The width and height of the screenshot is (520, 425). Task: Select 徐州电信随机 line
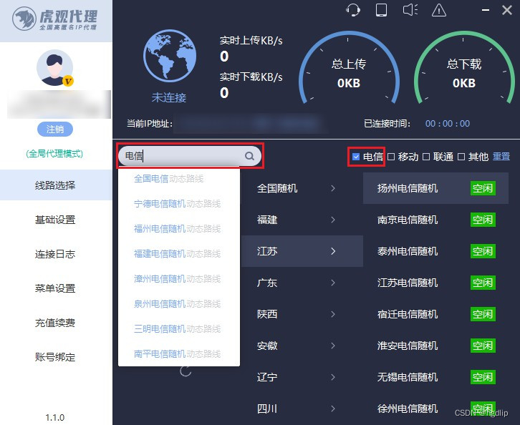pyautogui.click(x=435, y=409)
